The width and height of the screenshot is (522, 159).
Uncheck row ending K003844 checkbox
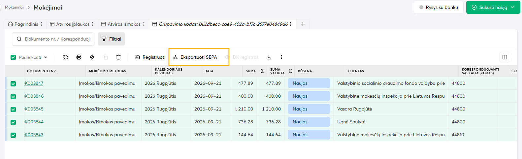point(13,122)
